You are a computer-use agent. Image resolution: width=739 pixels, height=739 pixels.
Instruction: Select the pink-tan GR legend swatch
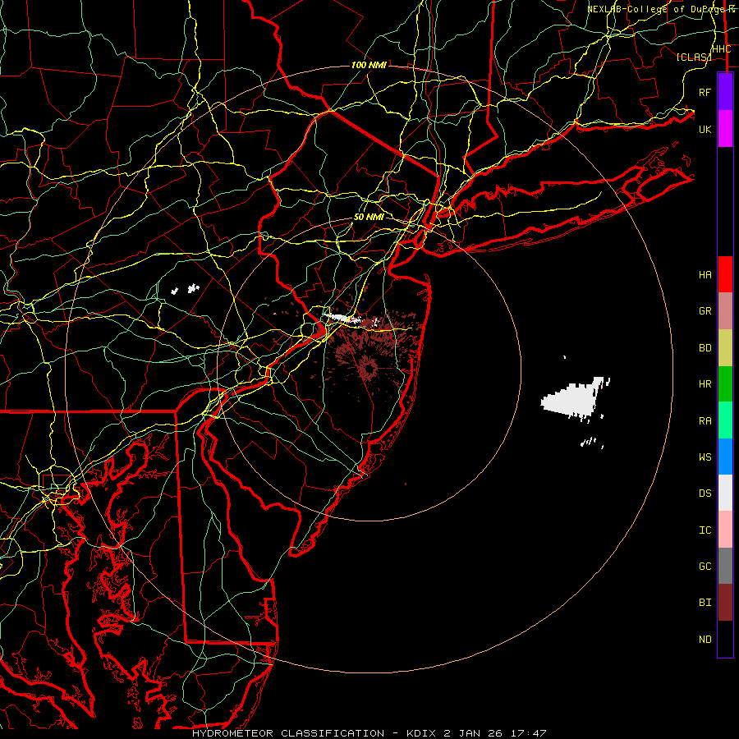click(725, 311)
